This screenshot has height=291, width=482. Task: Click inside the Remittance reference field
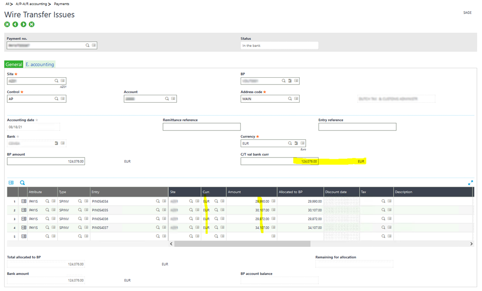click(202, 127)
